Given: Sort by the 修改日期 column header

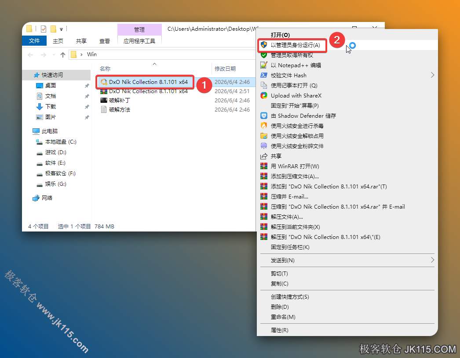Looking at the screenshot, I should click(225, 69).
